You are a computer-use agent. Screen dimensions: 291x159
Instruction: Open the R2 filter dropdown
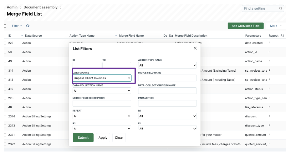pyautogui.click(x=102, y=128)
